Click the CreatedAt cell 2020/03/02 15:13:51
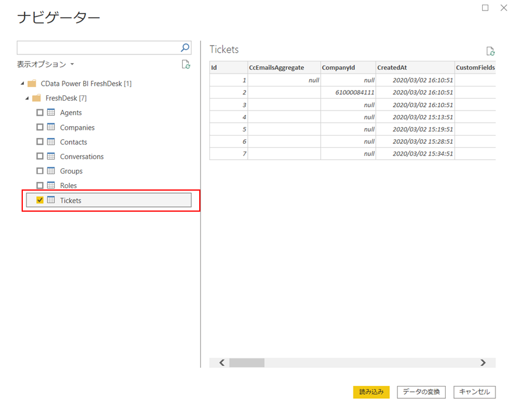This screenshot has height=407, width=513. coord(415,117)
